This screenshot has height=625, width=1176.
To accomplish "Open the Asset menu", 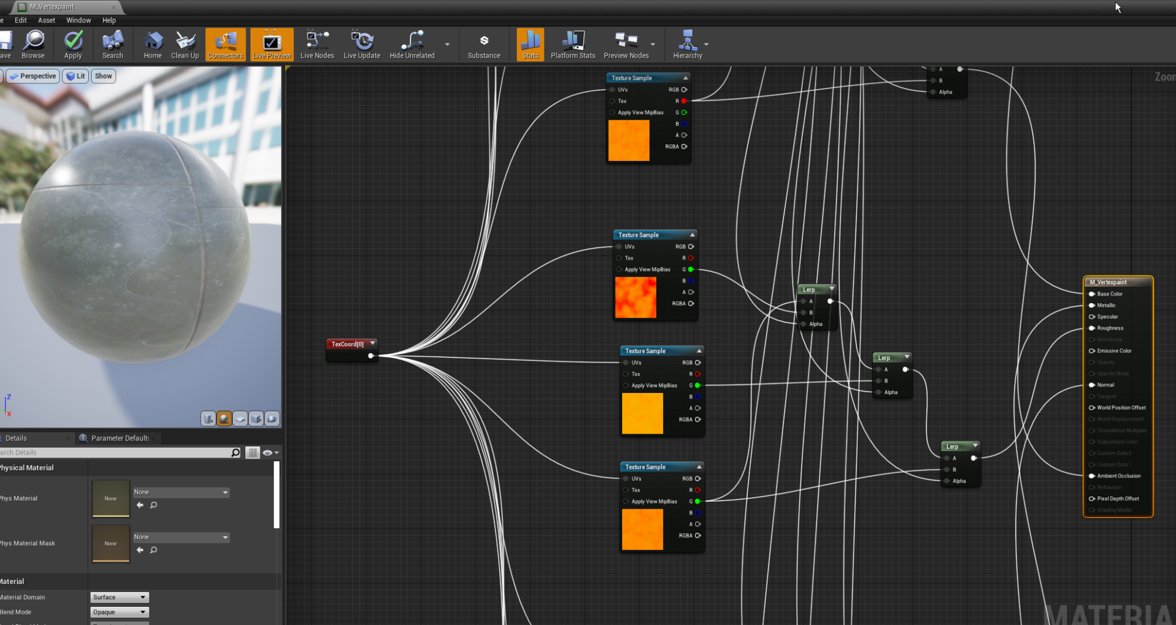I will pyautogui.click(x=46, y=20).
